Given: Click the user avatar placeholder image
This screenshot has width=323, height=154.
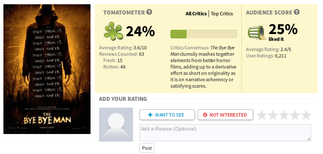Looking at the screenshot, I should [x=116, y=125].
